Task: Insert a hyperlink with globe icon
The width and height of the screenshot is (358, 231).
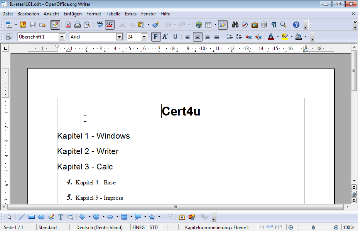Action: [x=199, y=25]
